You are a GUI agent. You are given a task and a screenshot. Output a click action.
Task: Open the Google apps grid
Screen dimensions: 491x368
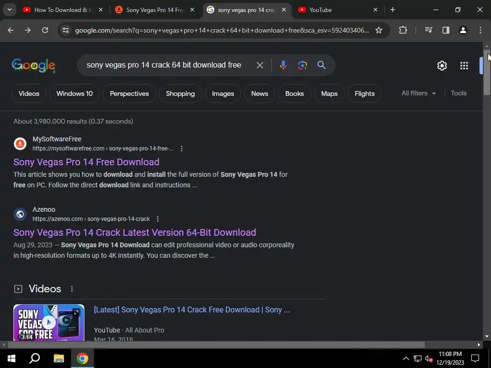point(464,66)
